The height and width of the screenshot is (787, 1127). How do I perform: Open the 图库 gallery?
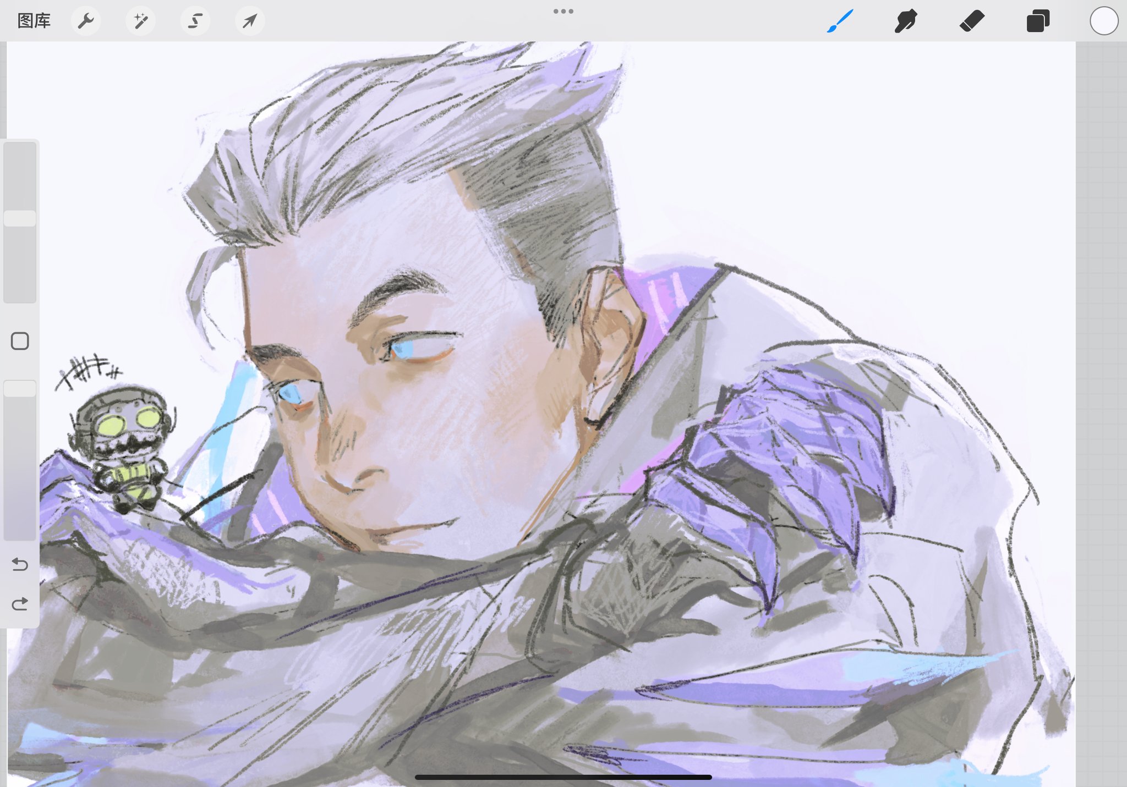[34, 21]
